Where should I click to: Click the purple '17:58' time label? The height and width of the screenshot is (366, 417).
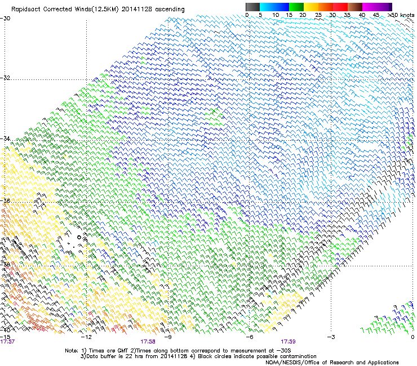[148, 342]
